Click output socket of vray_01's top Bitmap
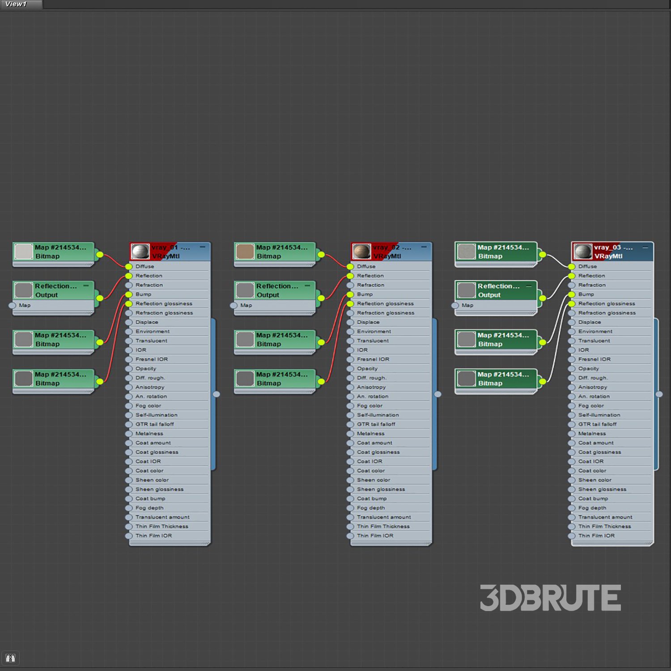The height and width of the screenshot is (671, 671). 100,255
